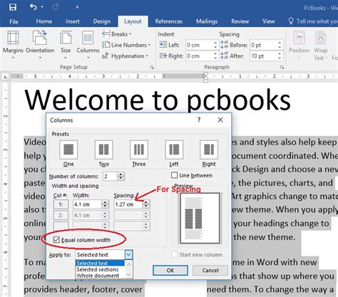Open Page Setup dialog launcher
The height and width of the screenshot is (297, 338).
(x=152, y=68)
